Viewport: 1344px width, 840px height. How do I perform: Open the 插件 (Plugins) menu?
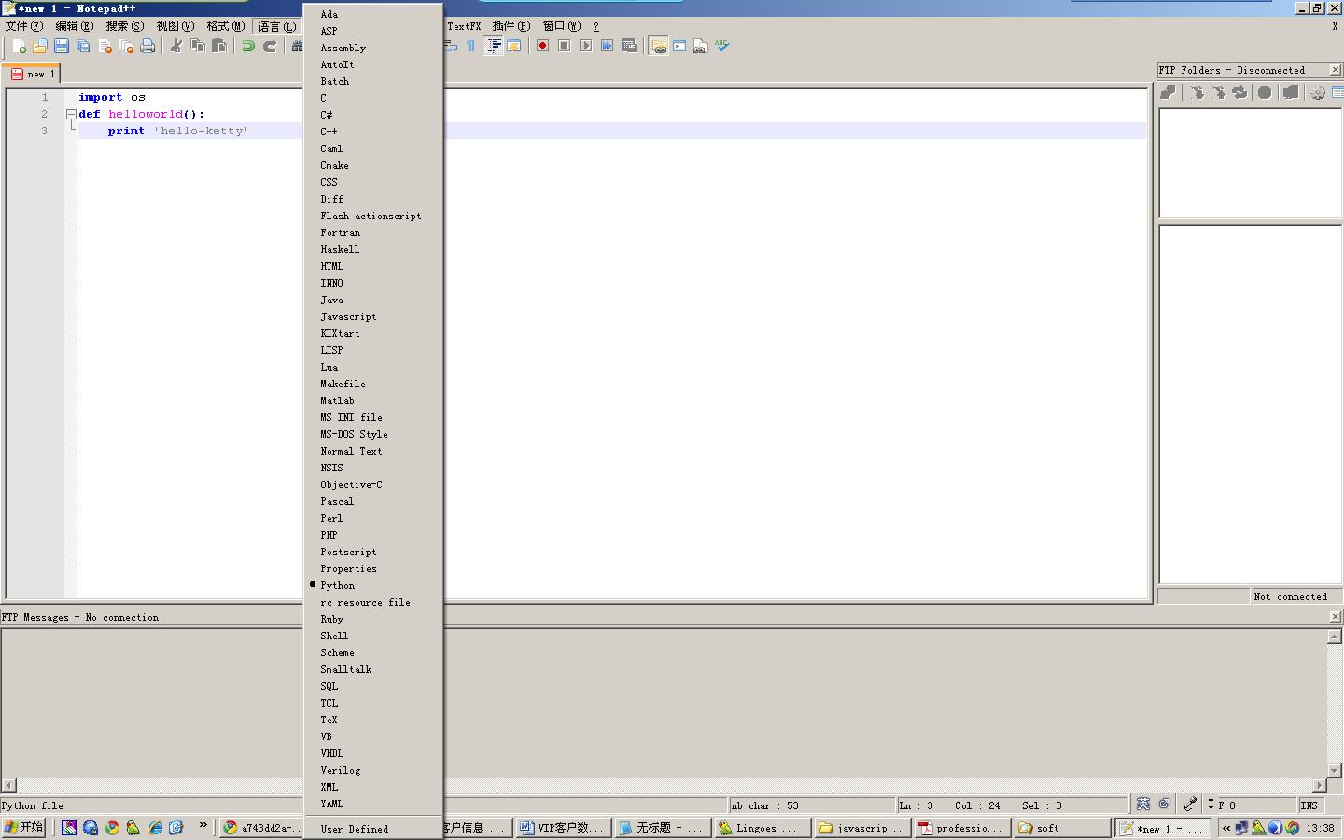point(510,26)
